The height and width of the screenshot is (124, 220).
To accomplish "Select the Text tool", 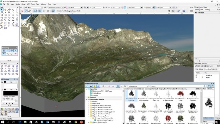I will click(x=17, y=10).
